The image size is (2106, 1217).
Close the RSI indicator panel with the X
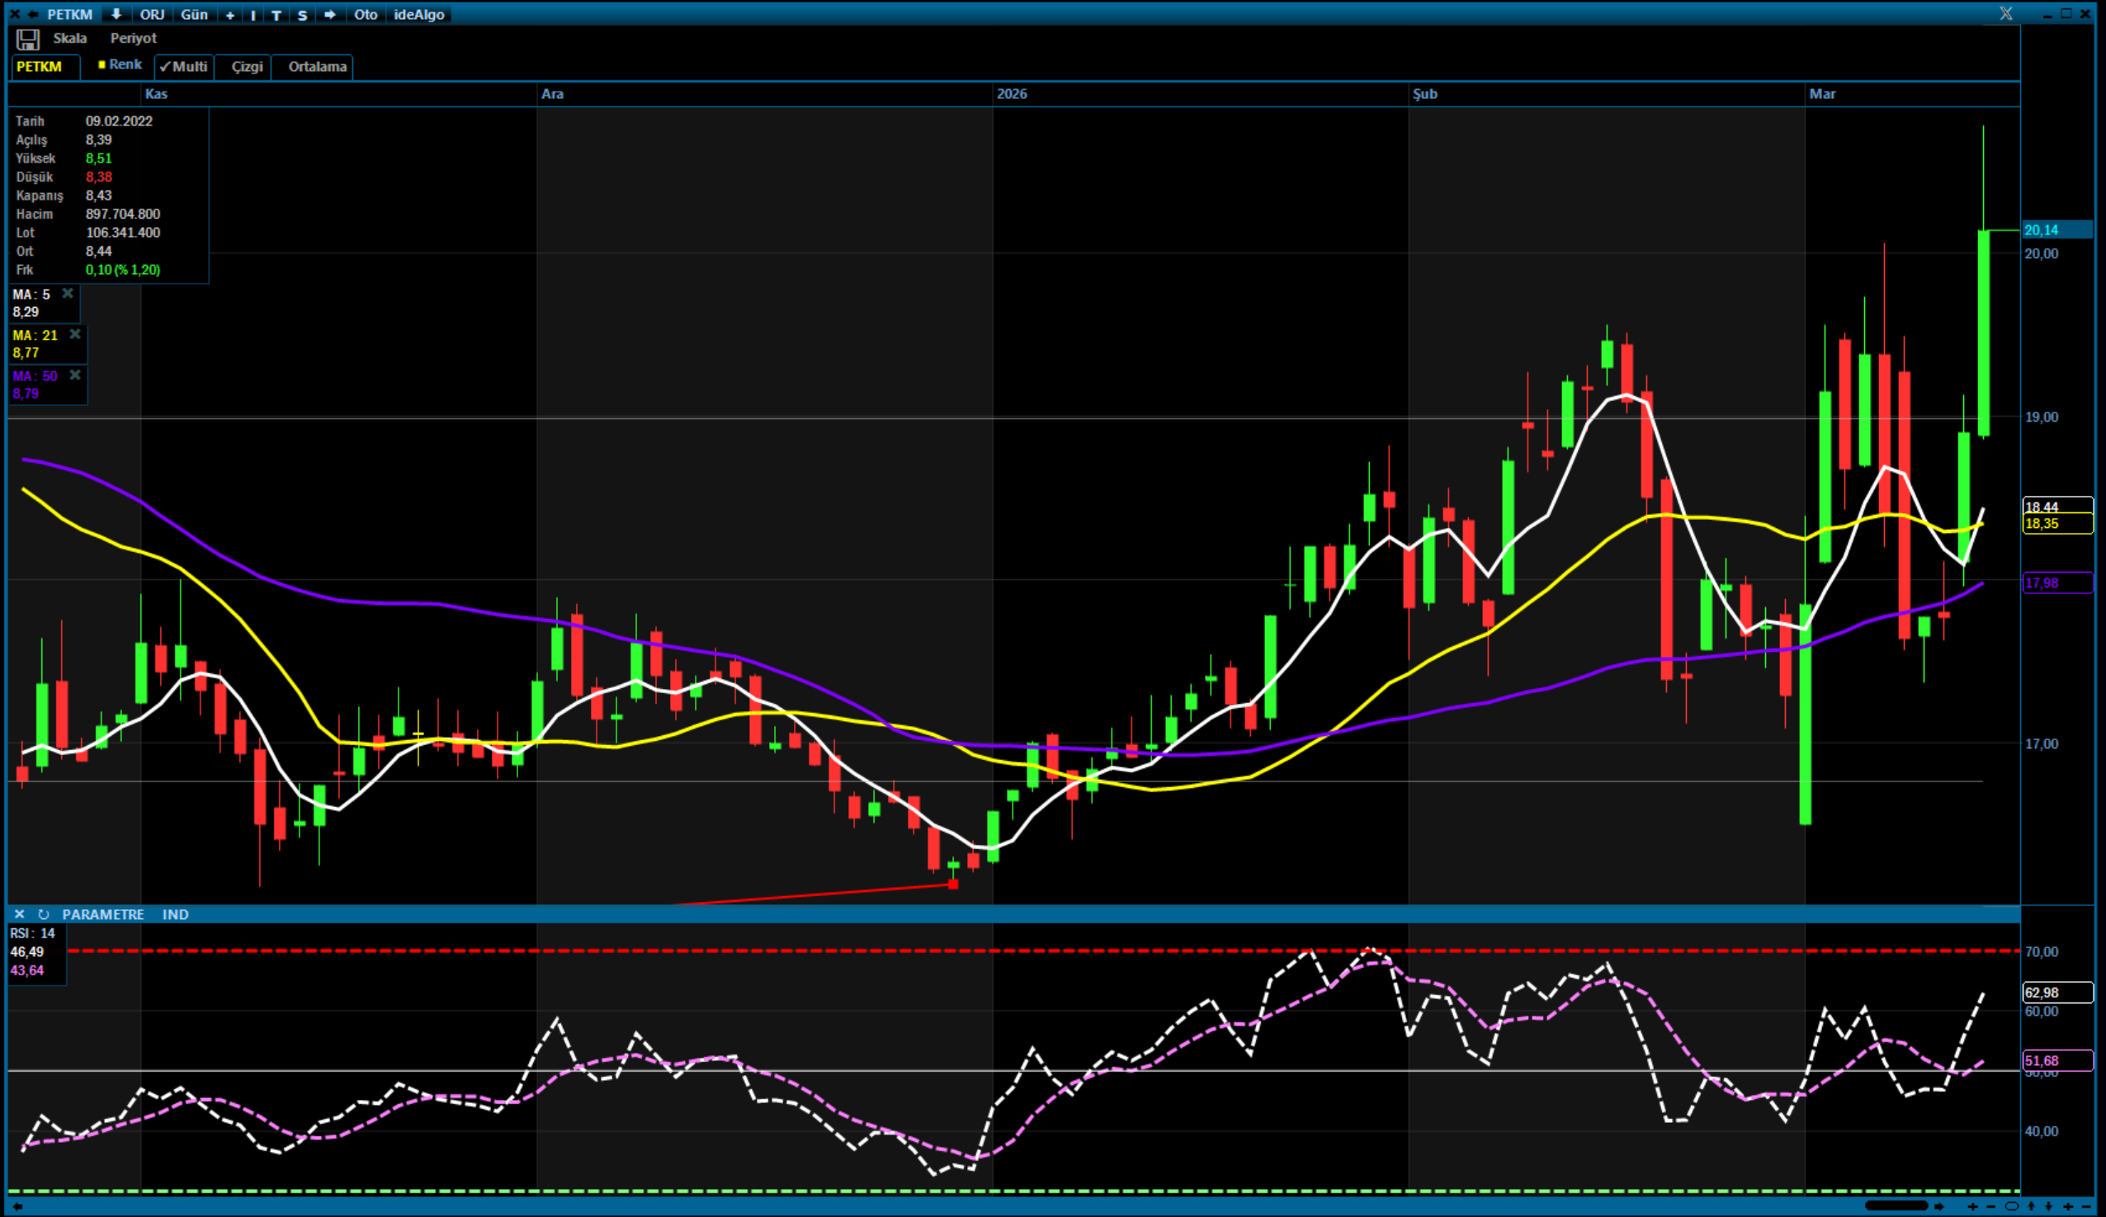19,915
